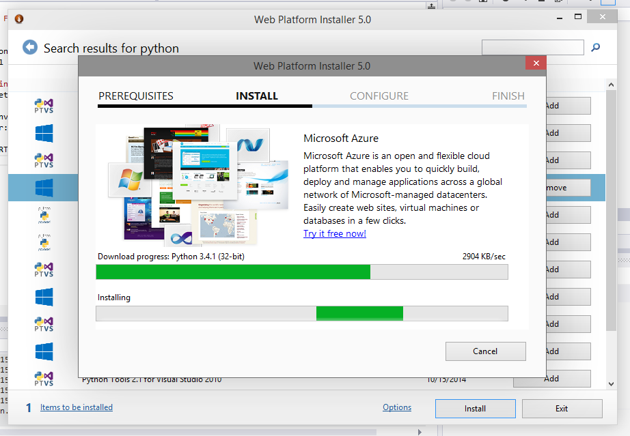Click the magnifier search icon

click(x=595, y=47)
